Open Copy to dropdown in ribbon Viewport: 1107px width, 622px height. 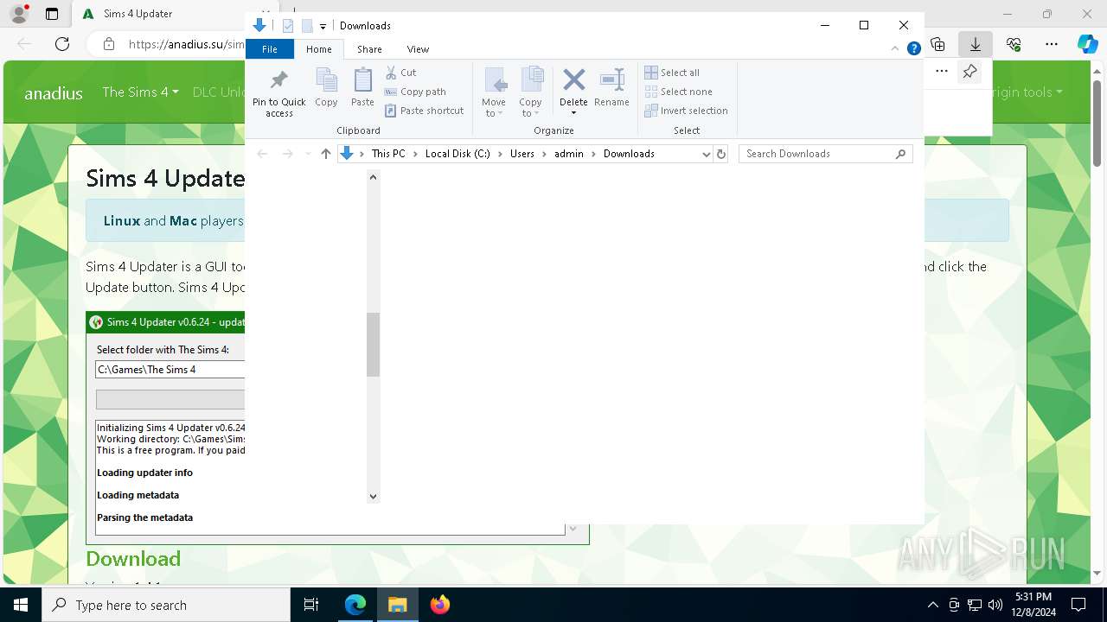pos(530,92)
